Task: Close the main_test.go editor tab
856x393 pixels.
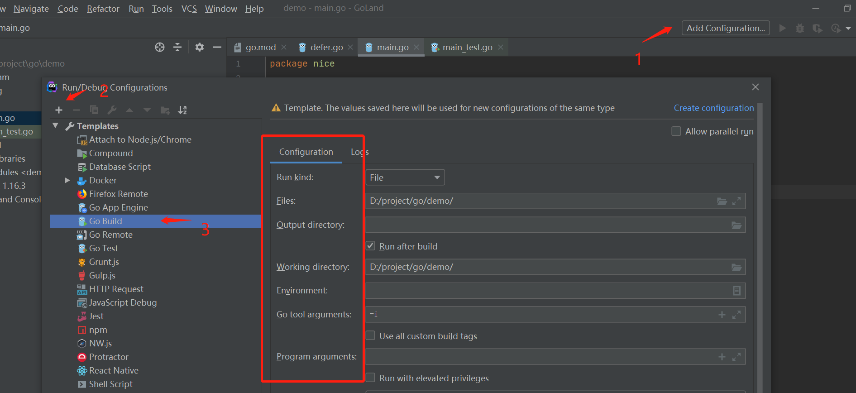Action: tap(500, 47)
